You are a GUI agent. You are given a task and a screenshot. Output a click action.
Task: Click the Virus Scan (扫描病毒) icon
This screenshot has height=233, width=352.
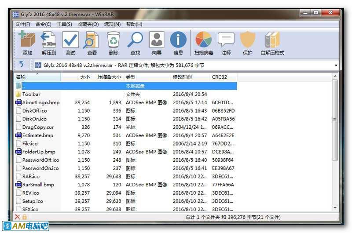pos(204,40)
